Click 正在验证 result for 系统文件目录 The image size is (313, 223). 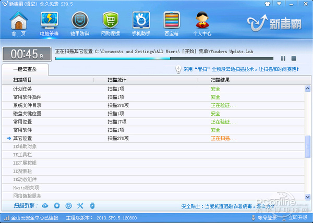tap(223, 105)
